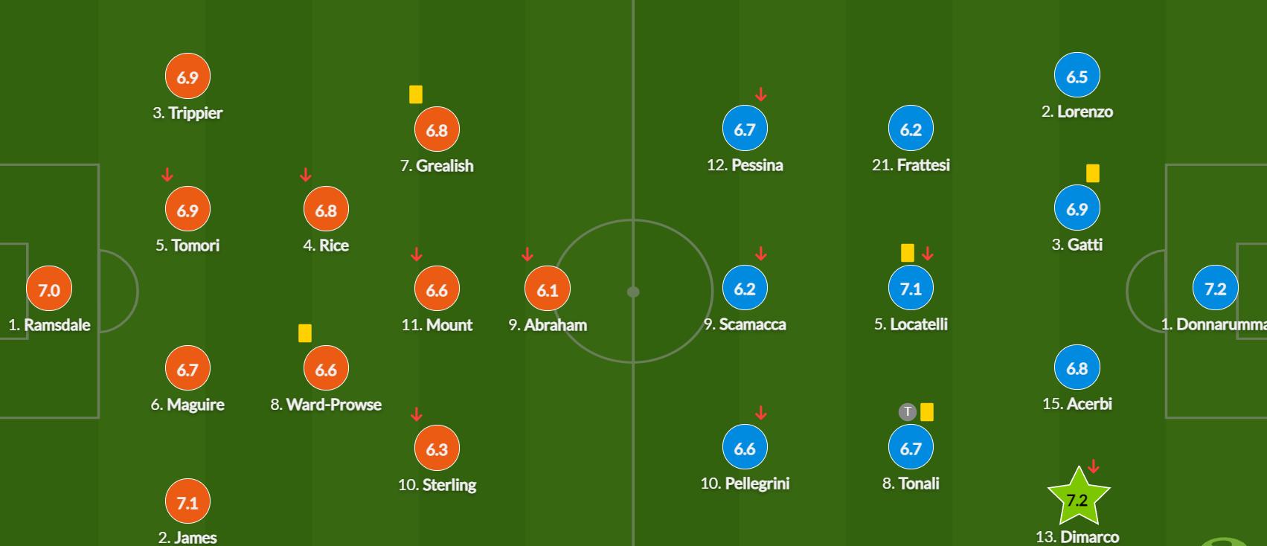The height and width of the screenshot is (546, 1267).
Task: Open the Acerbi player name link
Action: [x=1077, y=404]
